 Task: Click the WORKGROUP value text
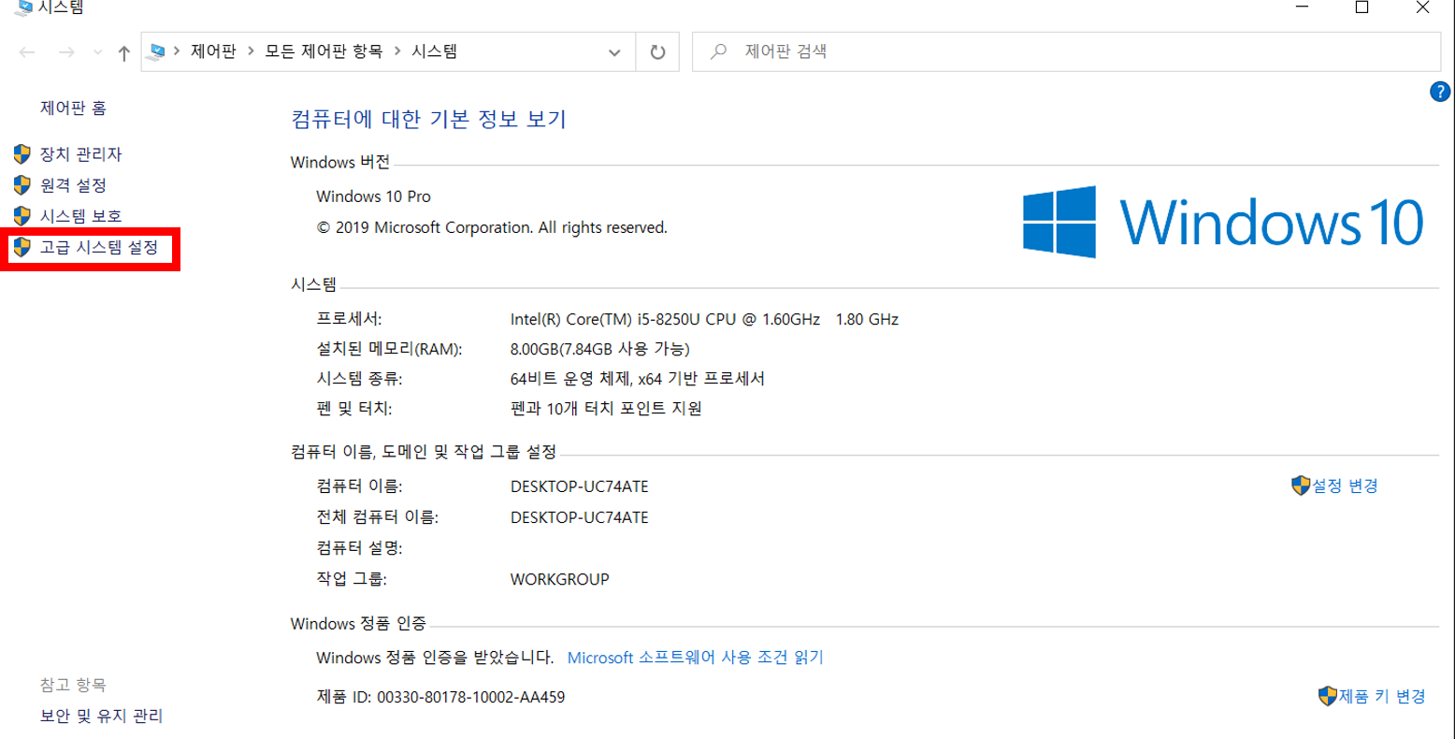coord(559,579)
